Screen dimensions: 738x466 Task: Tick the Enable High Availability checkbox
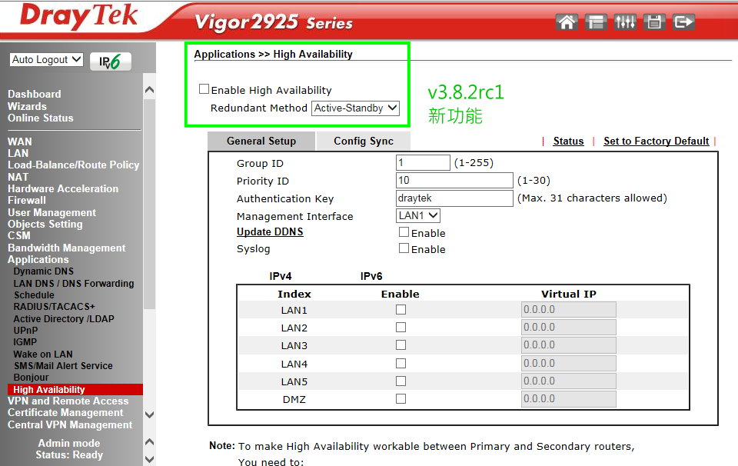[x=204, y=89]
